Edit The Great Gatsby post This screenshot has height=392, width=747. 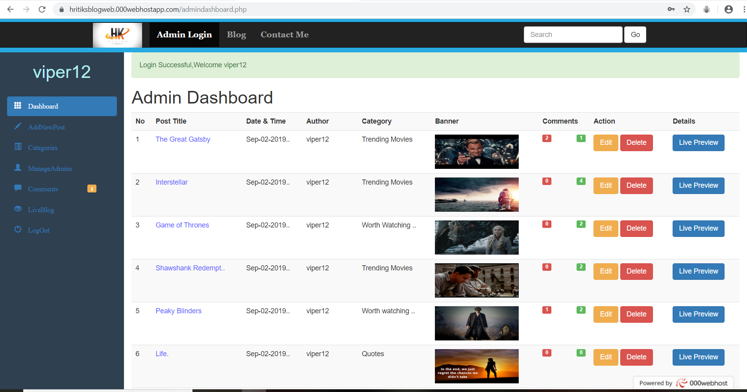[x=606, y=142]
